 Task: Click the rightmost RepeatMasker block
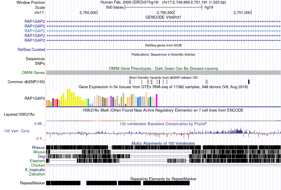pos(166,183)
